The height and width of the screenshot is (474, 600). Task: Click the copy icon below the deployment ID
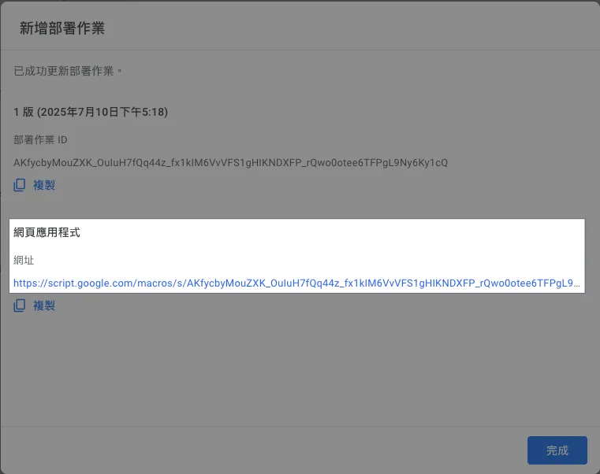[20, 185]
